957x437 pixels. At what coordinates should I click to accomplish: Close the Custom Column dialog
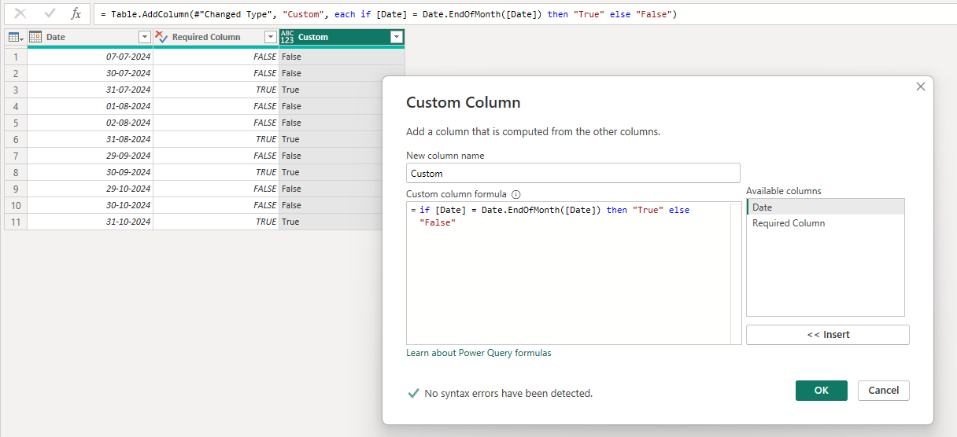921,86
